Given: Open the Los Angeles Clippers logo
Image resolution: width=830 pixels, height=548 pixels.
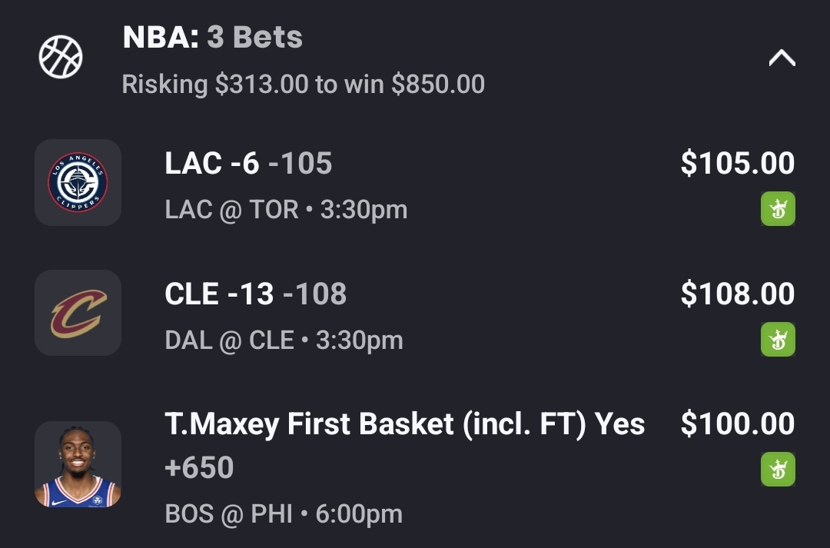Looking at the screenshot, I should coord(78,182).
